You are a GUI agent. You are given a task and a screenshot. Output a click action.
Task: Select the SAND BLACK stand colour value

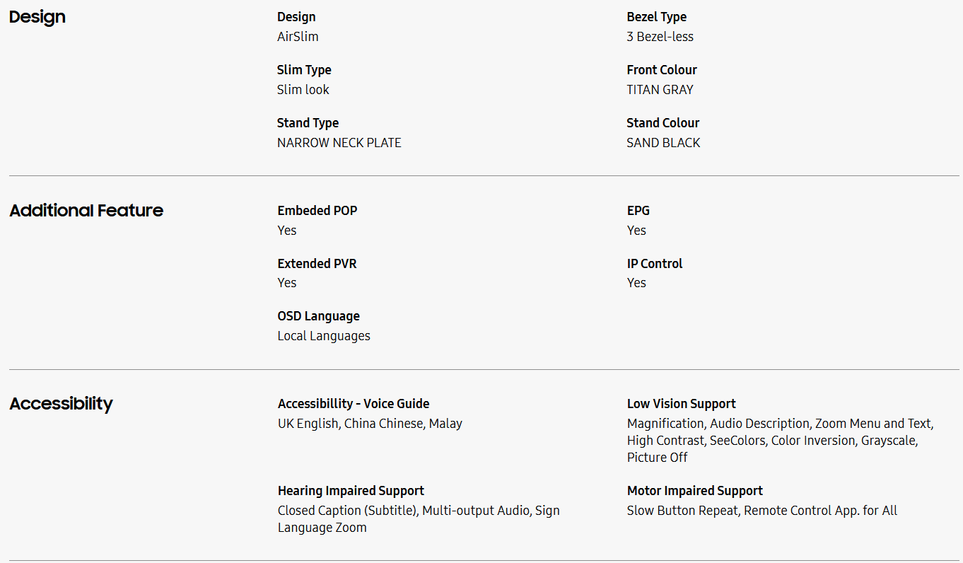click(x=663, y=143)
